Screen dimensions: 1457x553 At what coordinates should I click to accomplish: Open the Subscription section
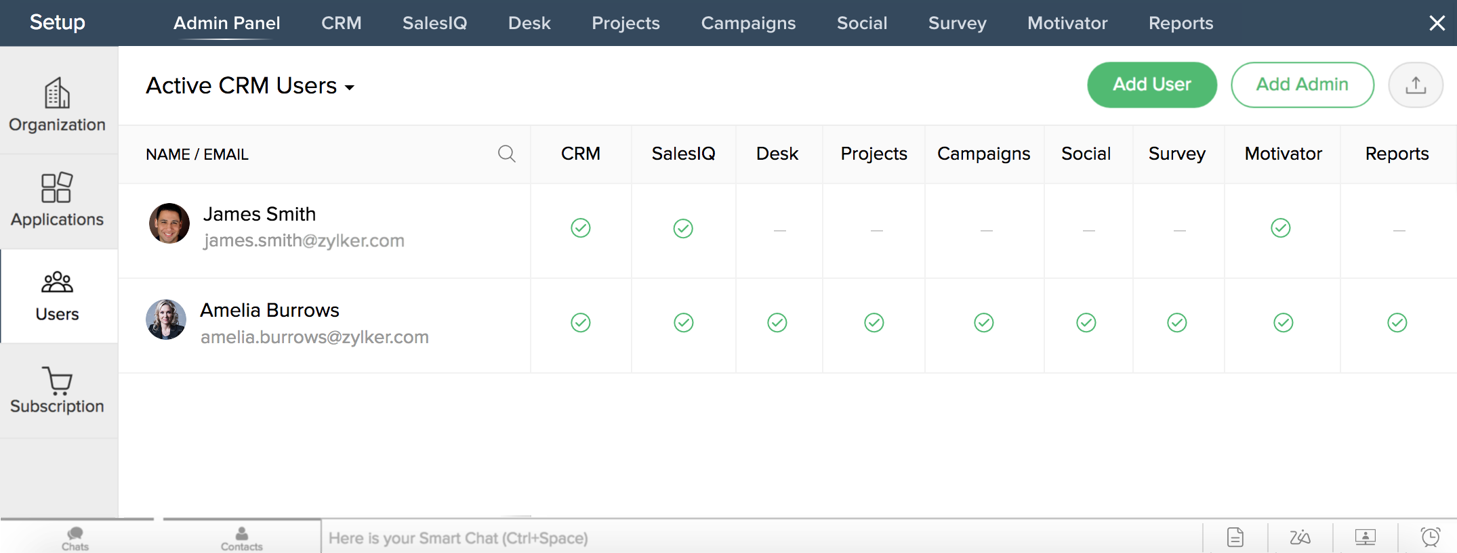pos(58,391)
